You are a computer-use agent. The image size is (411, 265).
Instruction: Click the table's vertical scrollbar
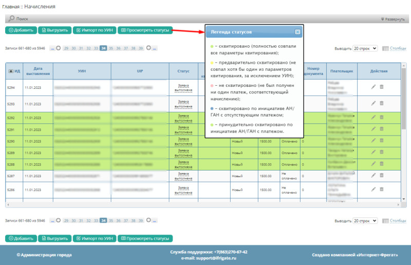pyautogui.click(x=403, y=103)
